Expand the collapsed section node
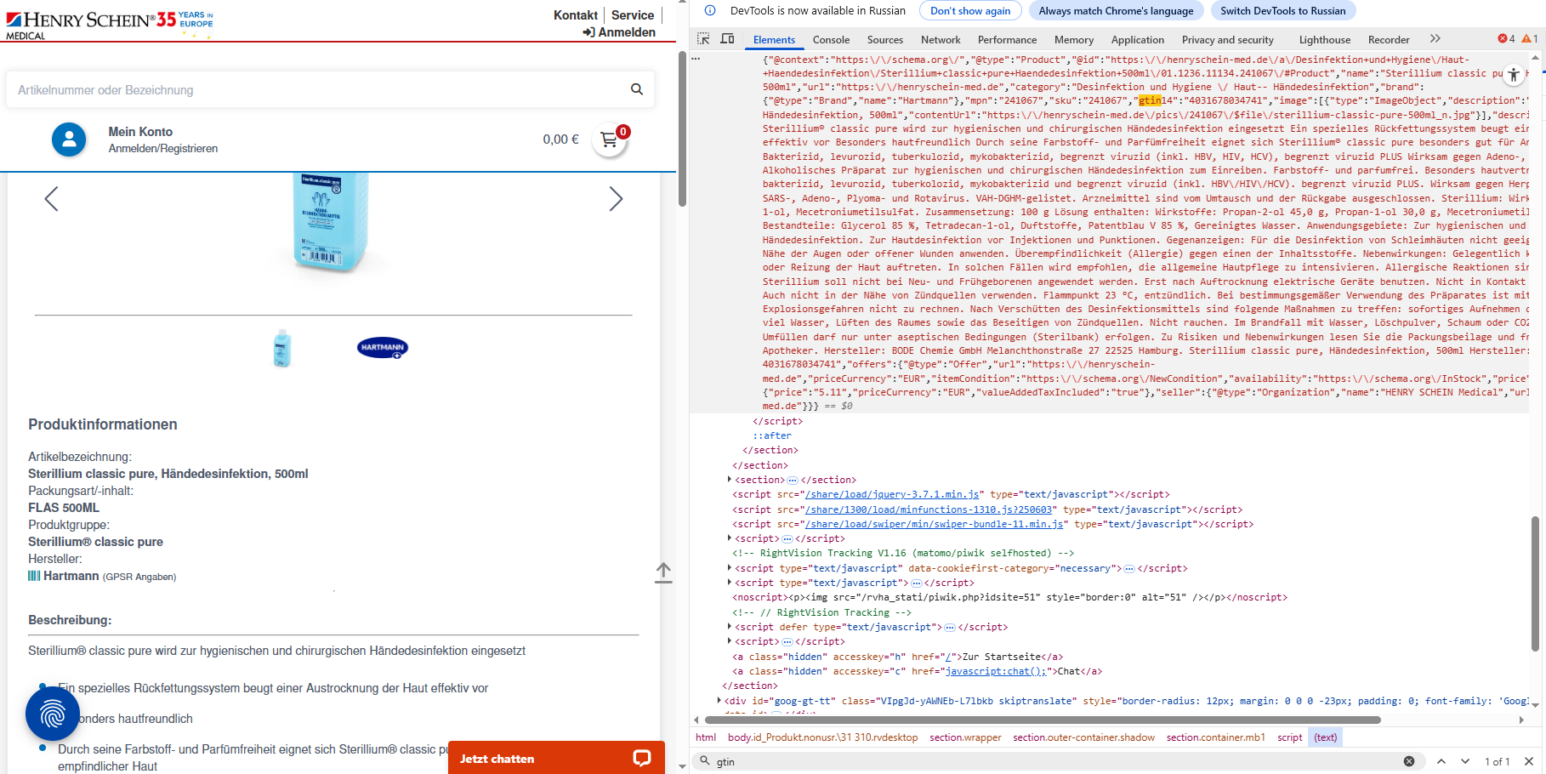This screenshot has width=1546, height=774. click(x=730, y=480)
